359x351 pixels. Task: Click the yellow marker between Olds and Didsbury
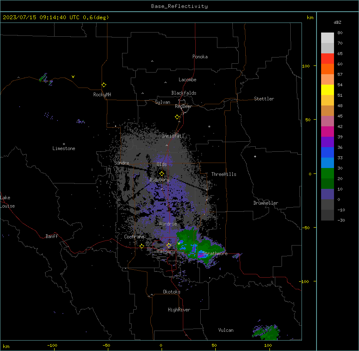pyautogui.click(x=162, y=174)
